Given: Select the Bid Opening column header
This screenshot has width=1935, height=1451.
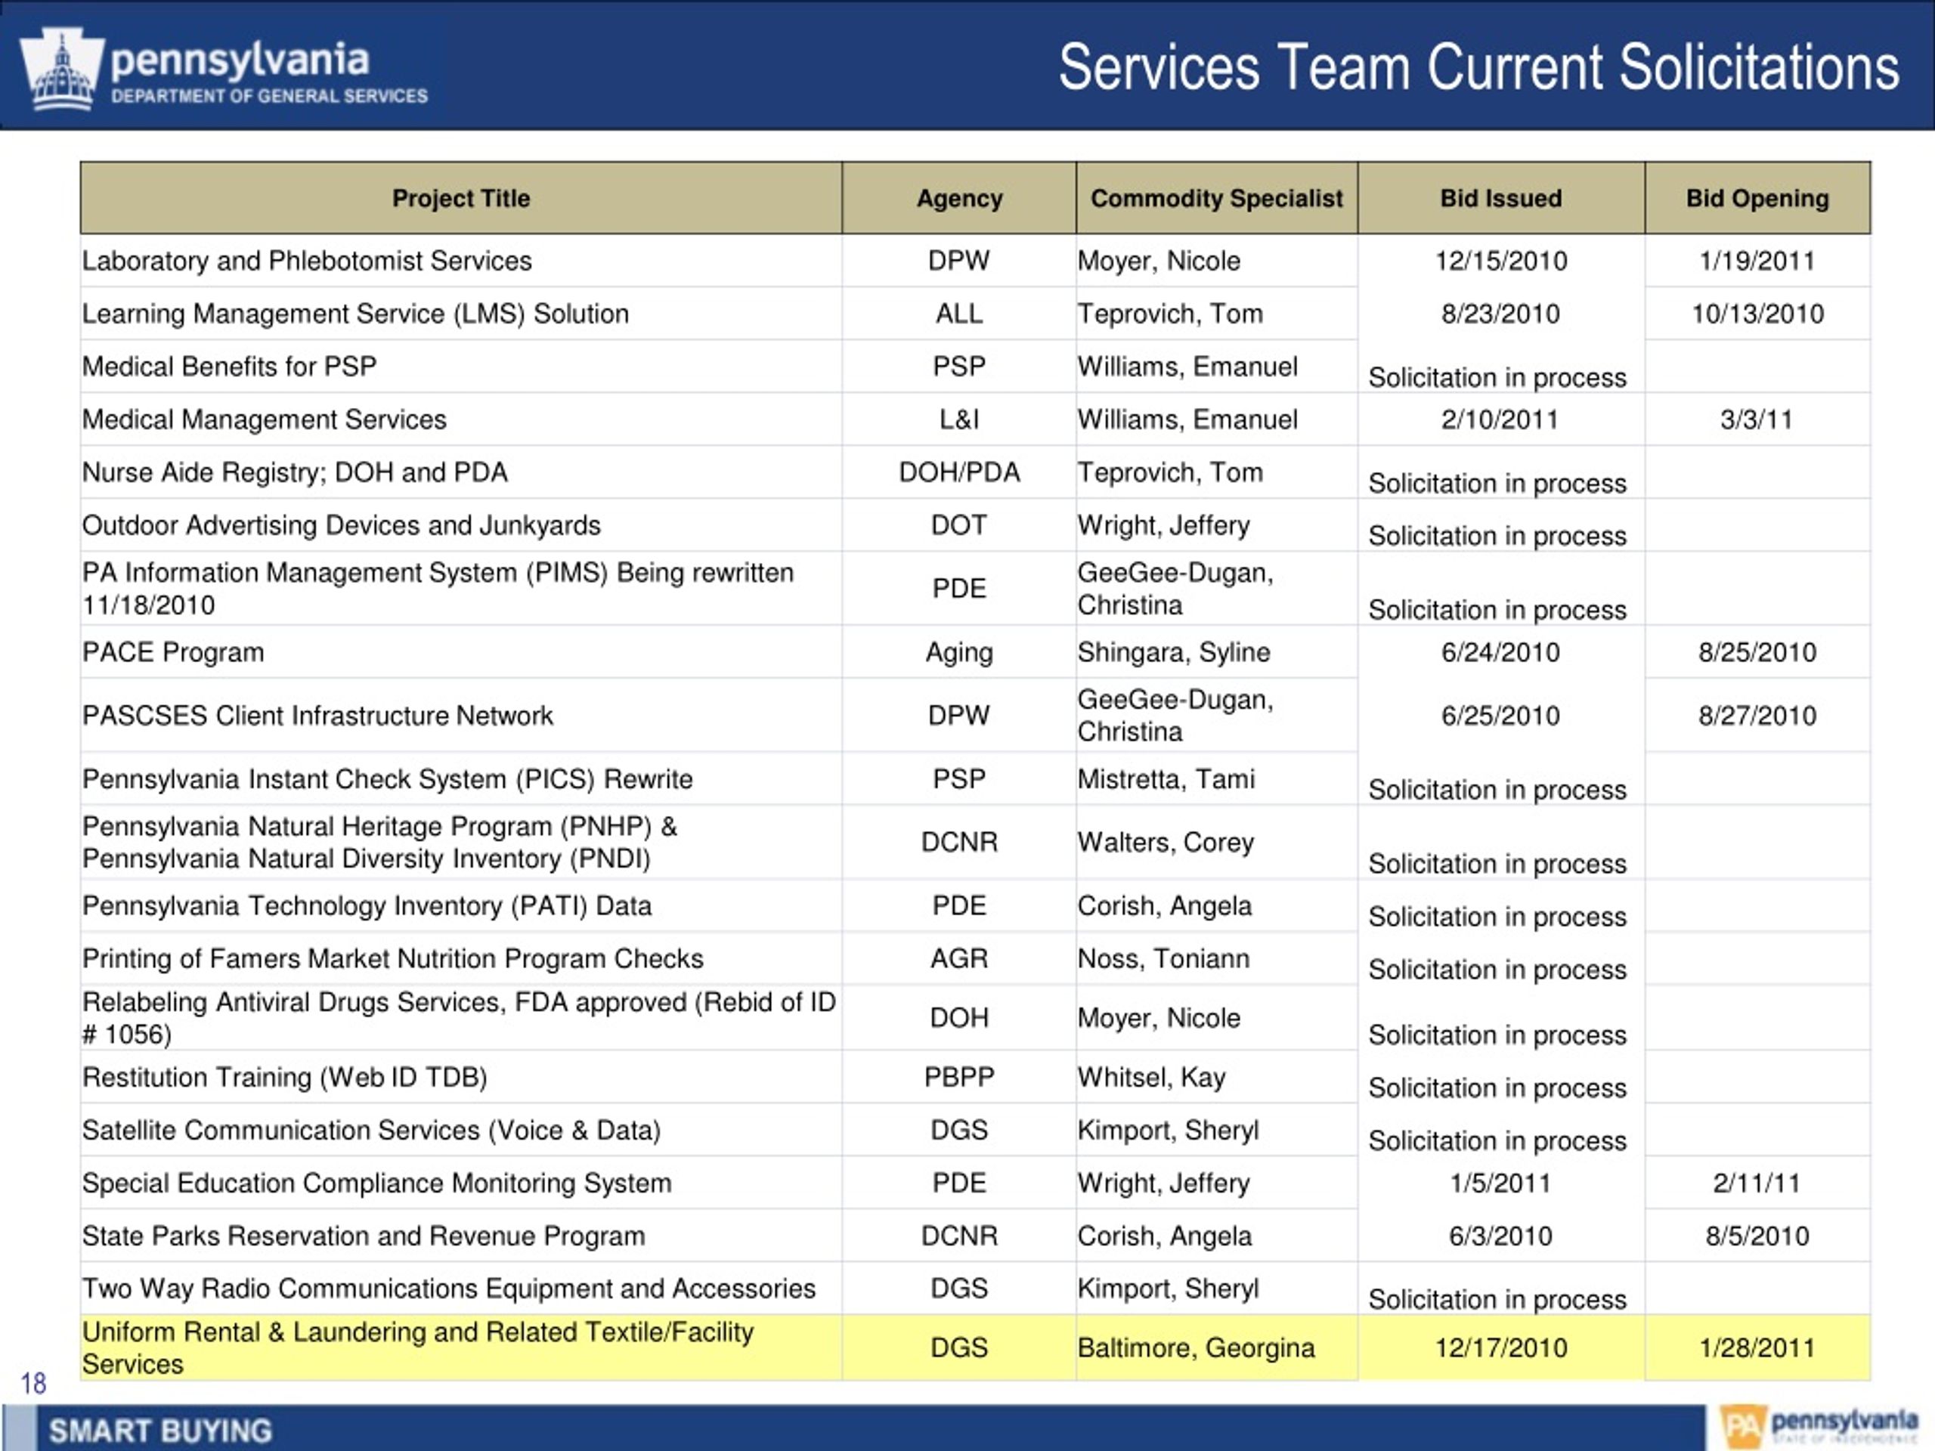Looking at the screenshot, I should pyautogui.click(x=1757, y=199).
